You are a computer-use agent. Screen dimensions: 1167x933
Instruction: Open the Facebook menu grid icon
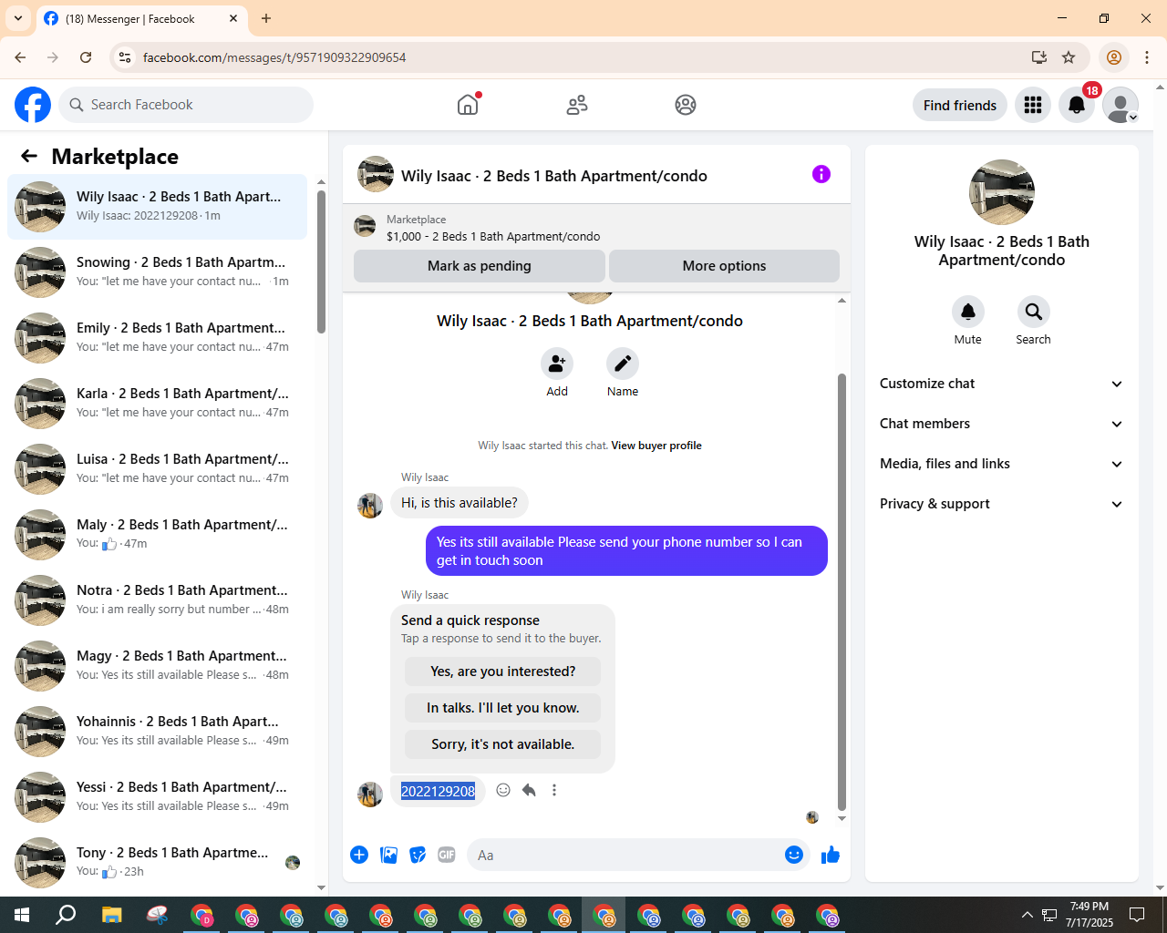[1033, 105]
